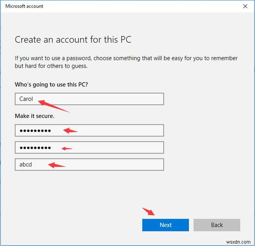The width and height of the screenshot is (255, 246).
Task: Click the "Make it secure." label
Action: coord(34,116)
